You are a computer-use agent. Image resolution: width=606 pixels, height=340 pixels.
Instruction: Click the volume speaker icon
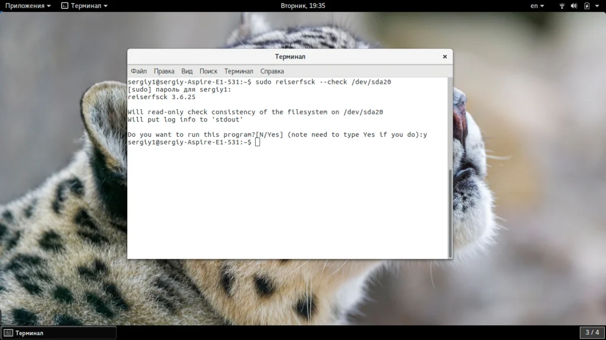pos(574,6)
